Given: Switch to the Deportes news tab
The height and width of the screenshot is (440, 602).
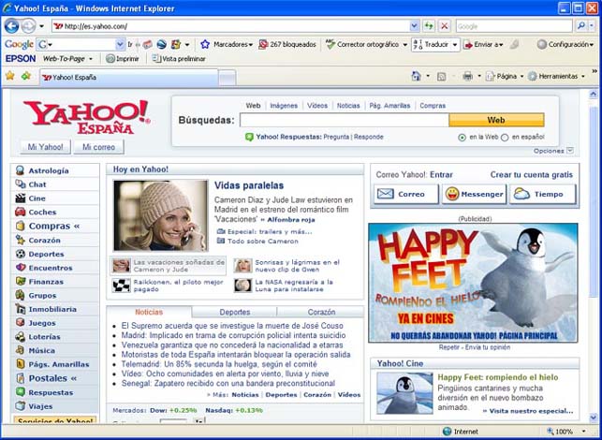Looking at the screenshot, I should 235,312.
